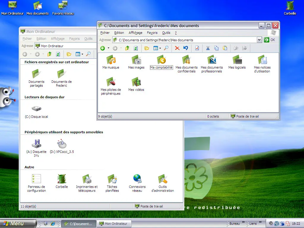Open Mes documents confidentiels folder

point(186,64)
